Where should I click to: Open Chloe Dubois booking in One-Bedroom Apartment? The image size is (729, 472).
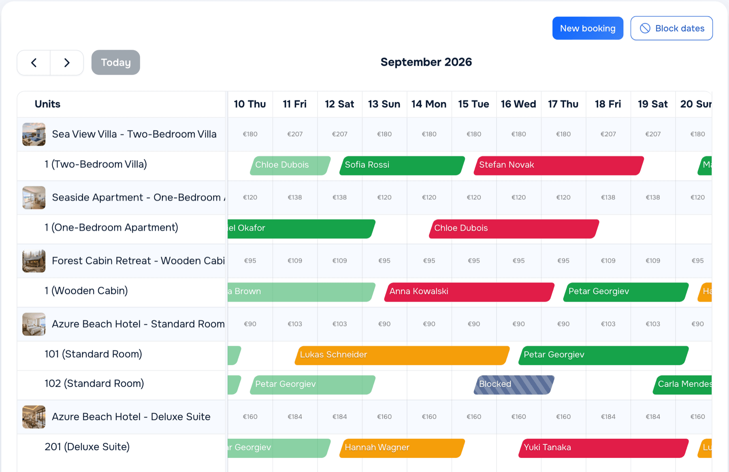pyautogui.click(x=514, y=229)
